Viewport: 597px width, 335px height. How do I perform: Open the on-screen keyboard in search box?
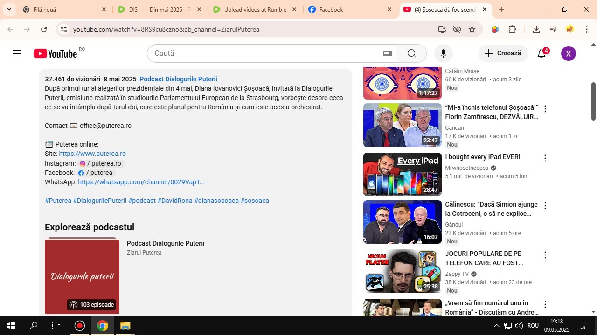pyautogui.click(x=388, y=54)
